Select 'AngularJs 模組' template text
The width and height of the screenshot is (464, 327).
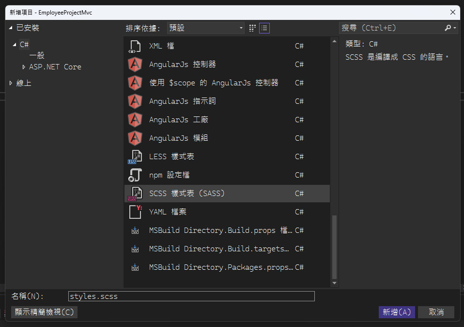click(179, 138)
